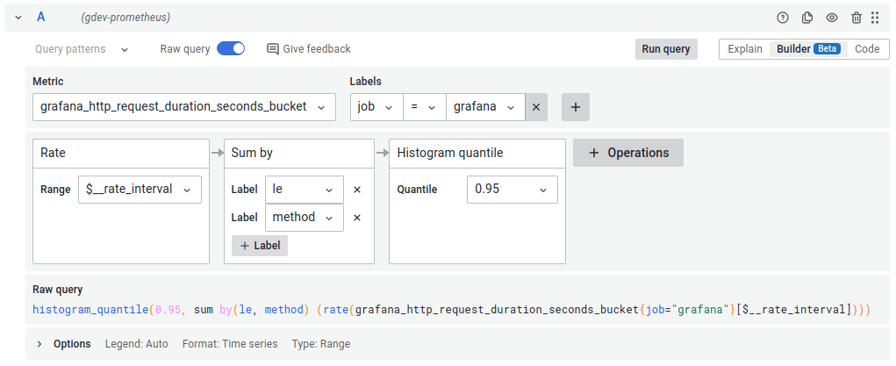Collapse query row A
This screenshot has width=896, height=366.
point(18,18)
